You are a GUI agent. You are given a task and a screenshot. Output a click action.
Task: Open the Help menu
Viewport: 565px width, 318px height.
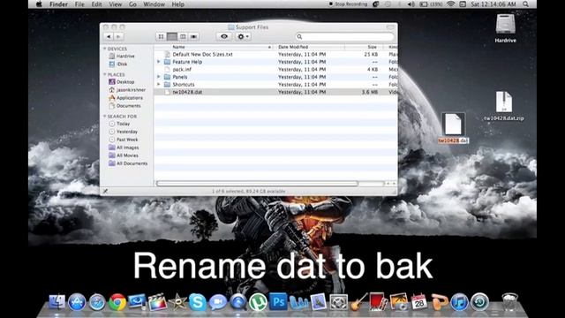pos(177,4)
